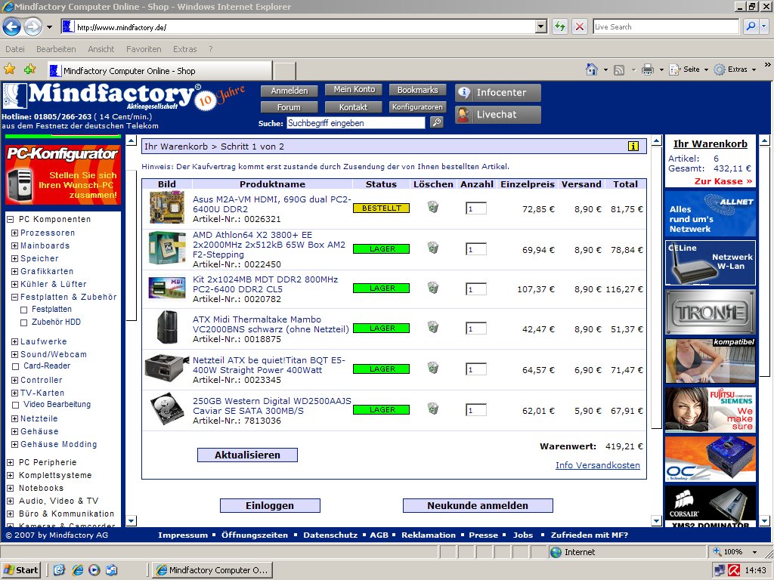Click the red antivirus tray icon
The image size is (774, 580).
pos(734,570)
